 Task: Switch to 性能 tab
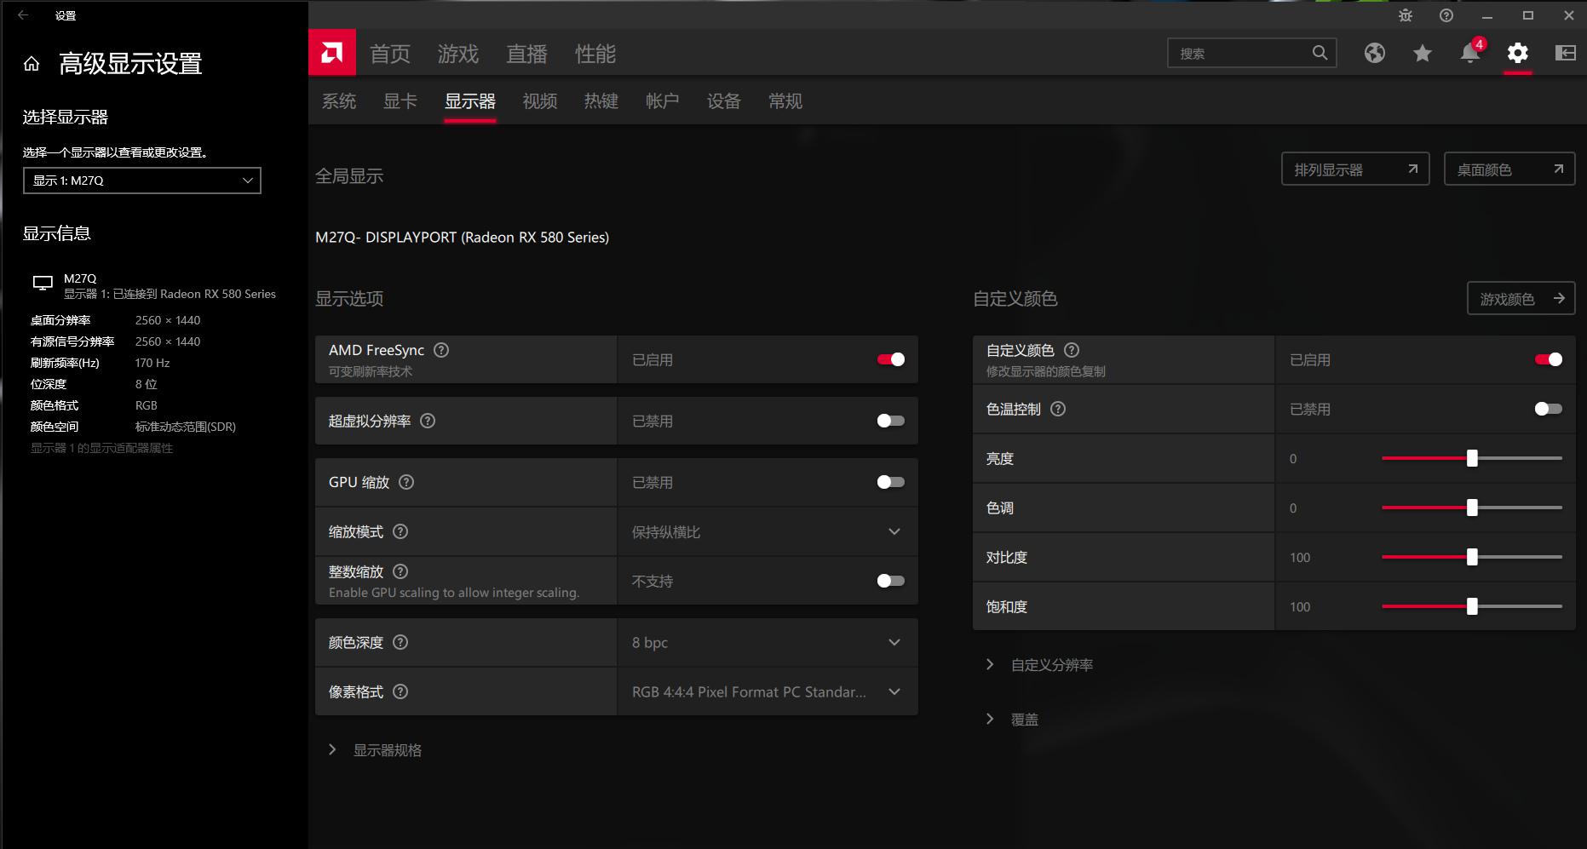click(x=595, y=54)
